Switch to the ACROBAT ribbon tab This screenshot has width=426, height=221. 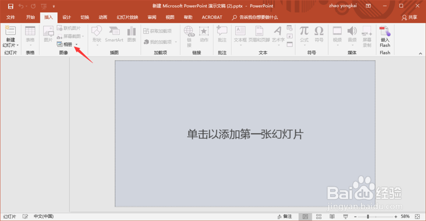[212, 17]
